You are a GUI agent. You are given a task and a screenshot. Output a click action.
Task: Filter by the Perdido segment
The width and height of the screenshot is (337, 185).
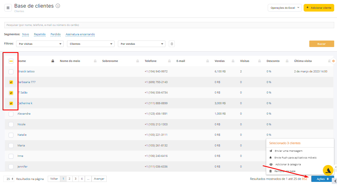[56, 34]
